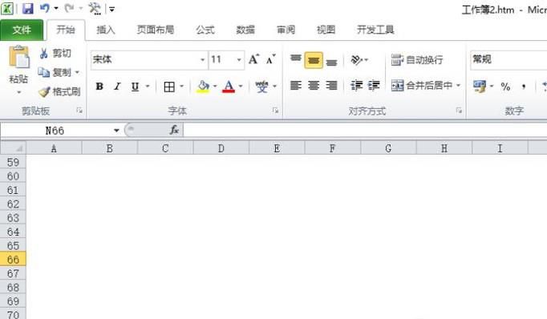
Task: Align text right
Action: (331, 86)
